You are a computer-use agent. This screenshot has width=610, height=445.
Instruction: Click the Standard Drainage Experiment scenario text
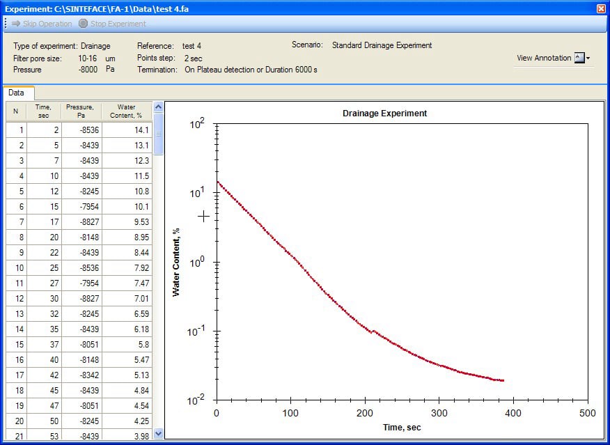(382, 45)
